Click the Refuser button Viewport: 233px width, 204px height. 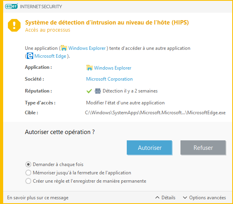tap(203, 147)
